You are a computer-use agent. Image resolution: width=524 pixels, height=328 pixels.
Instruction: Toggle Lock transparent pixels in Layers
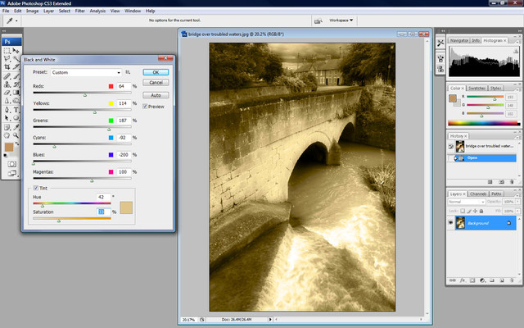[463, 212]
